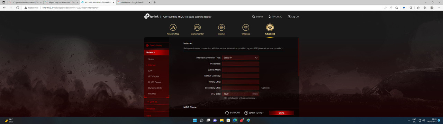Click the address bar URL
This screenshot has height=124, width=443.
pyautogui.click(x=70, y=8)
